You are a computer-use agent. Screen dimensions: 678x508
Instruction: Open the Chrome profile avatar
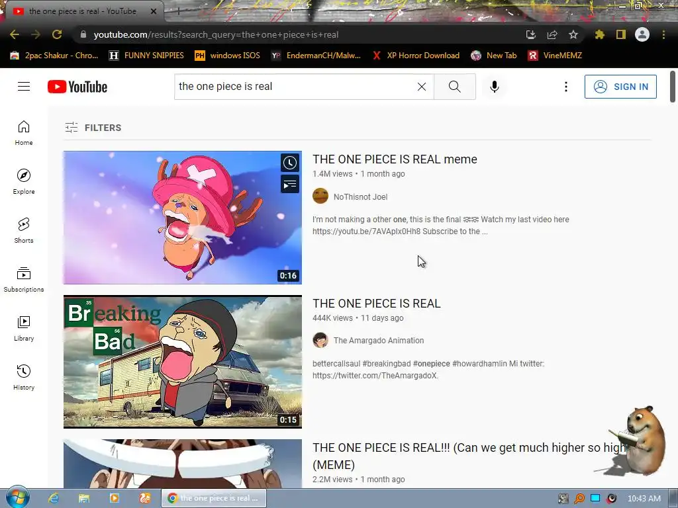tap(642, 34)
